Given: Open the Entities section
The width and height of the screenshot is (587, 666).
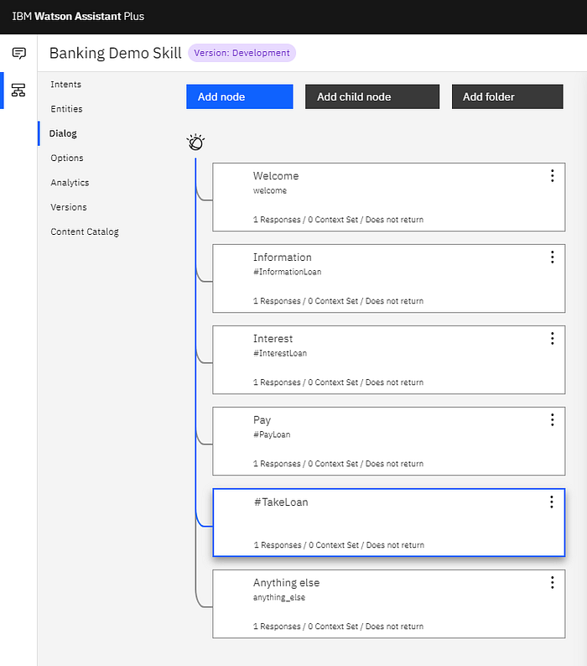Looking at the screenshot, I should click(67, 109).
